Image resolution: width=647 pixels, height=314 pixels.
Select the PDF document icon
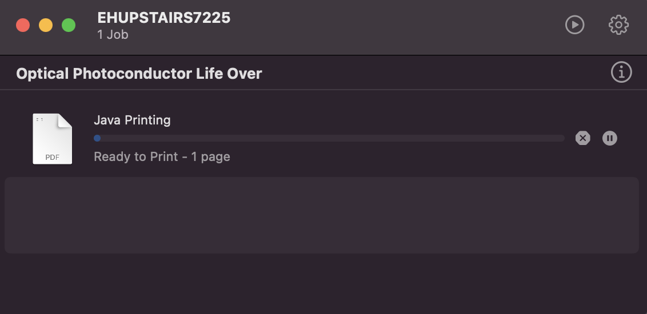[x=53, y=139]
